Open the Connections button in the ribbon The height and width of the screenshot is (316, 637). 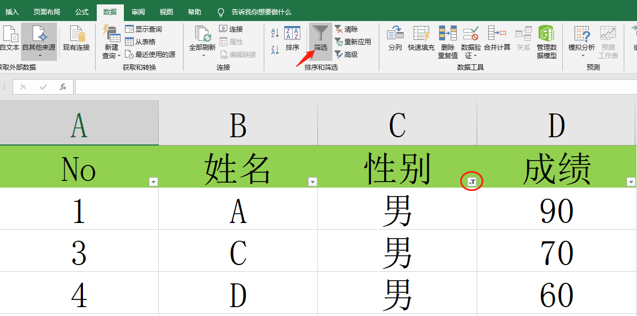[231, 29]
